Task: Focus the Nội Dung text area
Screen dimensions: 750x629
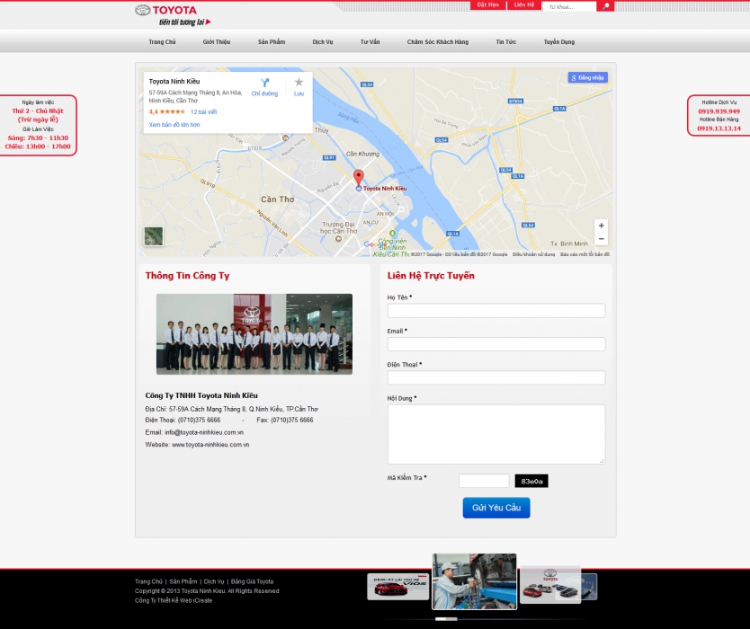Action: pyautogui.click(x=496, y=434)
